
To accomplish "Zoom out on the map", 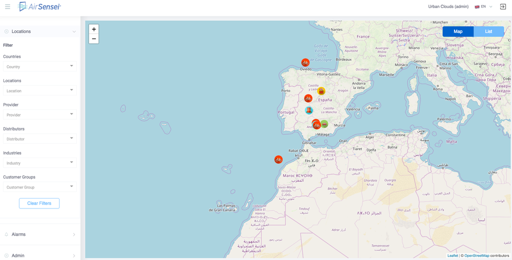I will pos(94,39).
